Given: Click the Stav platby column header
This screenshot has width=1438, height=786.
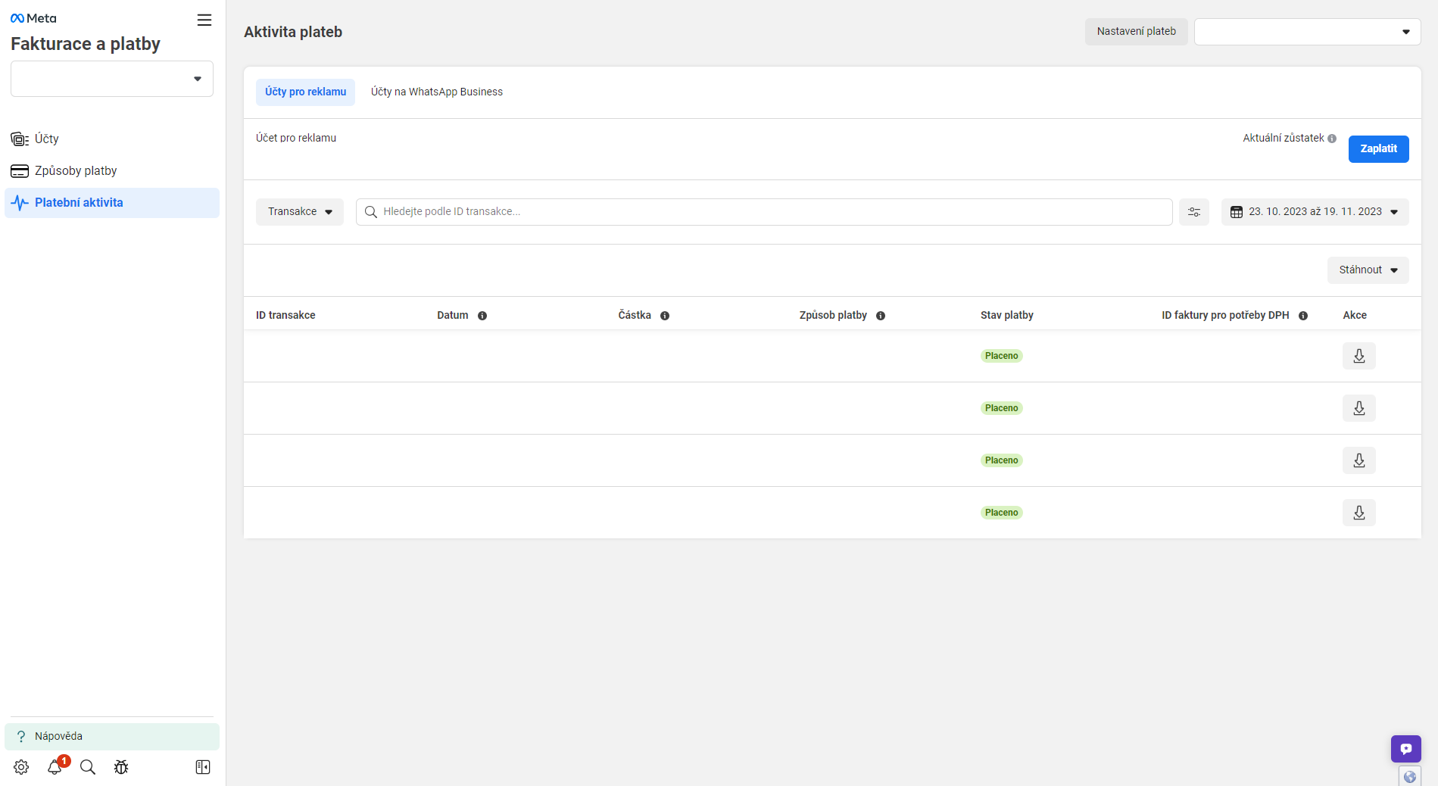Looking at the screenshot, I should click(1007, 315).
